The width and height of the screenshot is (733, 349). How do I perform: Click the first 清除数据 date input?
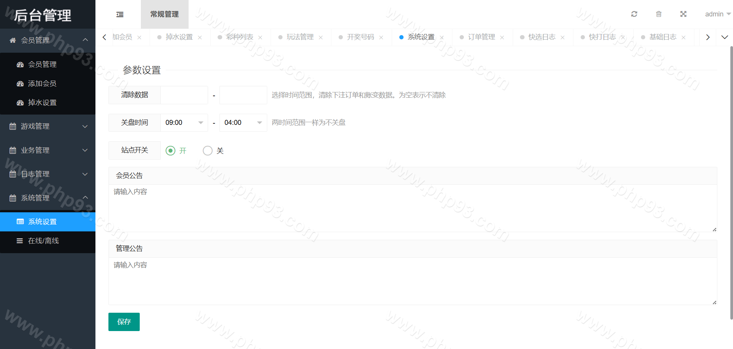coord(184,95)
